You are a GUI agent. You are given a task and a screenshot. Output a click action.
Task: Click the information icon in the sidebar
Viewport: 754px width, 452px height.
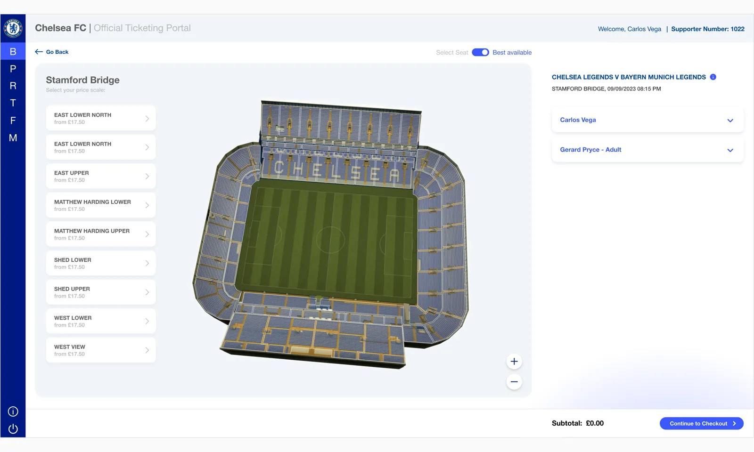[13, 412]
